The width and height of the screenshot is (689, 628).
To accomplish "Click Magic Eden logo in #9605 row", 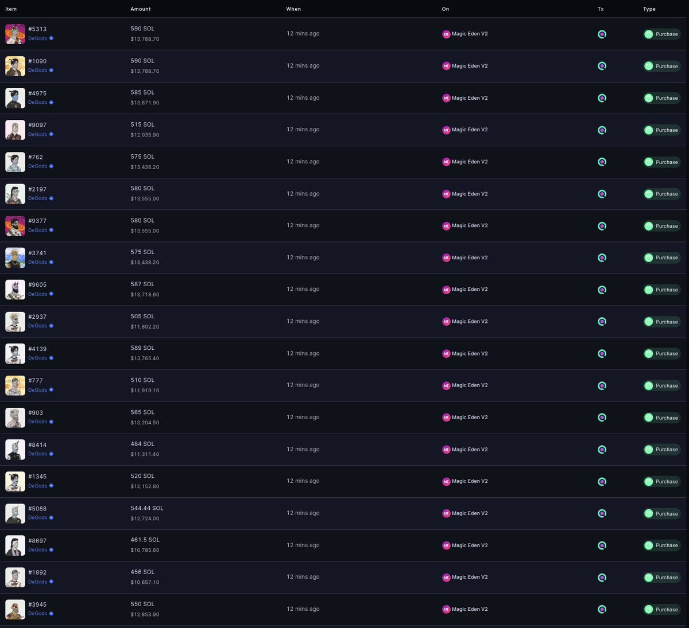I will tap(446, 290).
